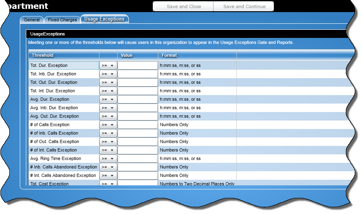Image resolution: width=362 pixels, height=214 pixels.
Task: Open operator dropdown for Tot. Inb. Dur. Exception
Action: pyautogui.click(x=108, y=74)
